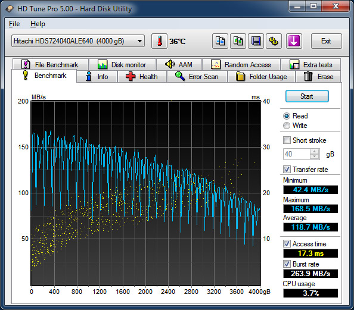Click the Random Access scatter icon
Image resolution: width=354 pixels, height=310 pixels.
coord(215,64)
